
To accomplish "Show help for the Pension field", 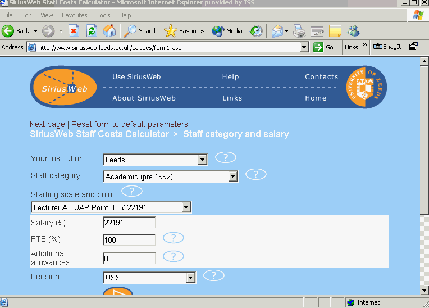I will [x=214, y=275].
